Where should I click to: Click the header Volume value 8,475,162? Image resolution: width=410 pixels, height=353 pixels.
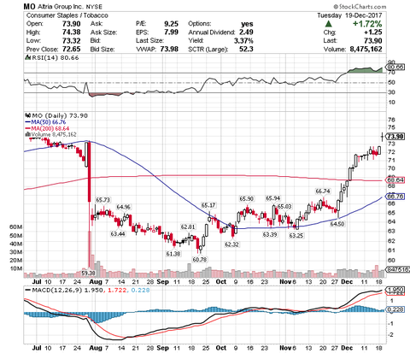(x=366, y=49)
